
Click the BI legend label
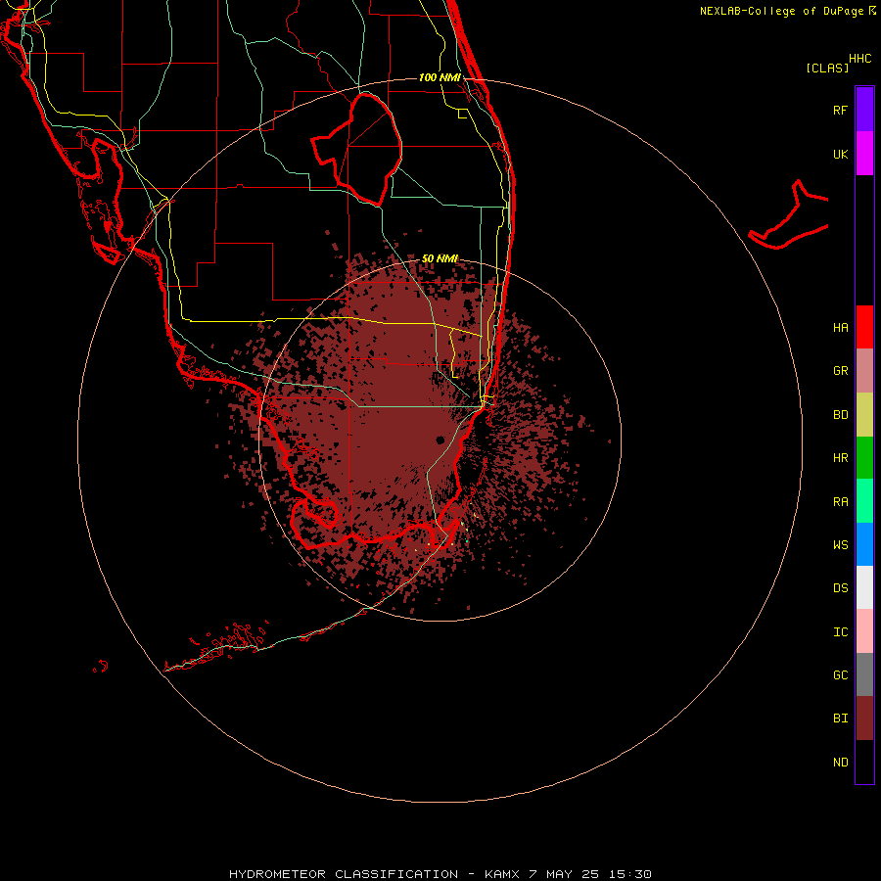[x=840, y=719]
